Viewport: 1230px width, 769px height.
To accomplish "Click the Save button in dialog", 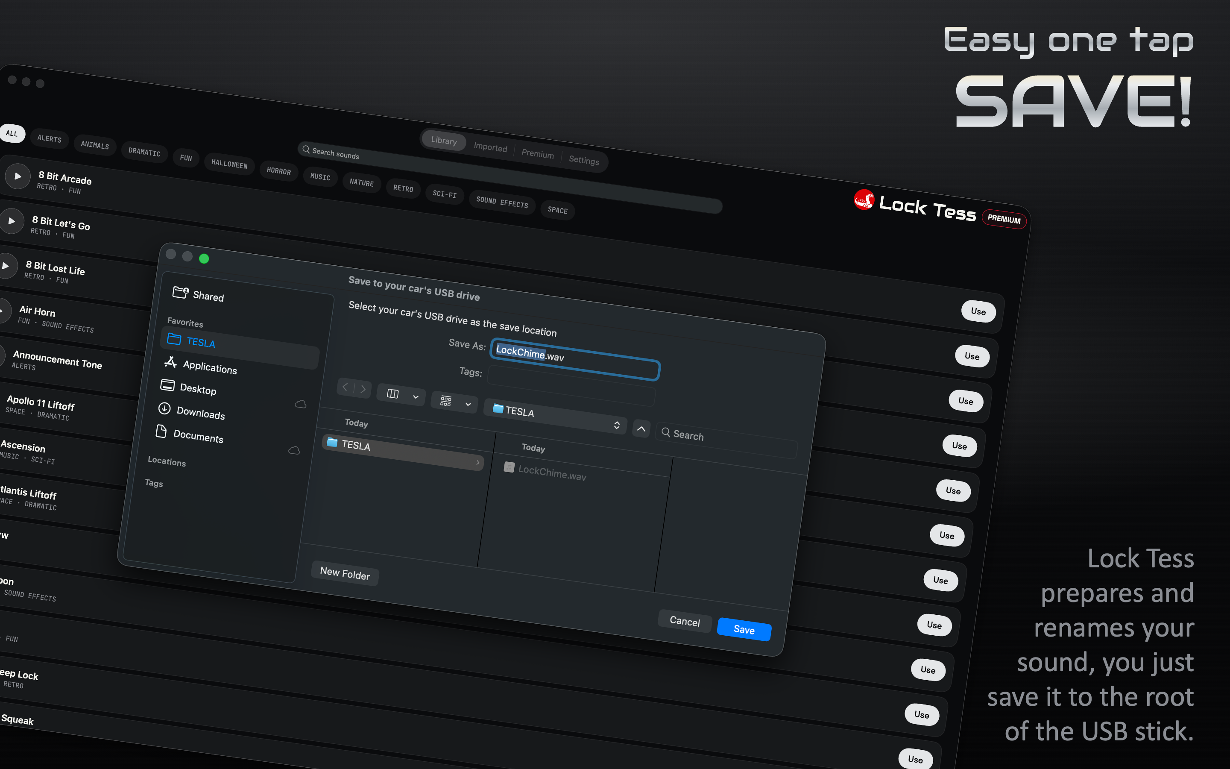I will click(x=744, y=630).
